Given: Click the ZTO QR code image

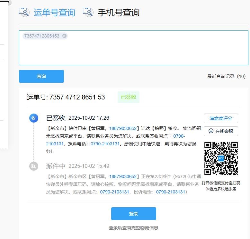Looking at the screenshot, I should point(221,158).
